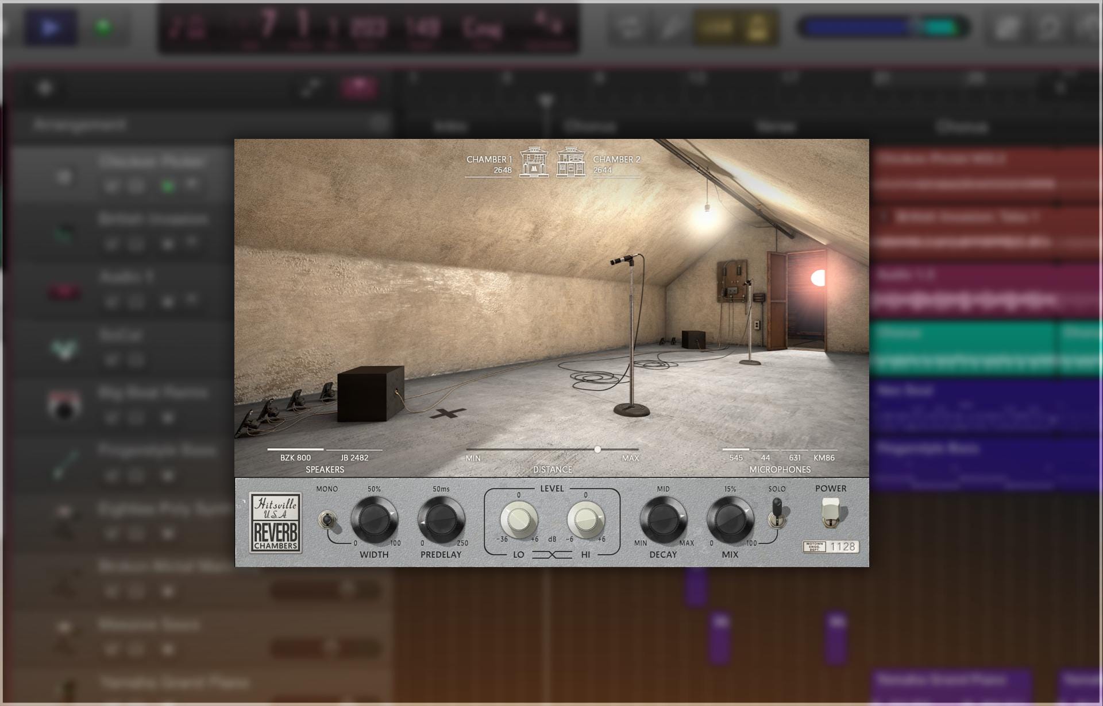Select the Chamber 1 house icon
Image resolution: width=1103 pixels, height=706 pixels.
(534, 162)
